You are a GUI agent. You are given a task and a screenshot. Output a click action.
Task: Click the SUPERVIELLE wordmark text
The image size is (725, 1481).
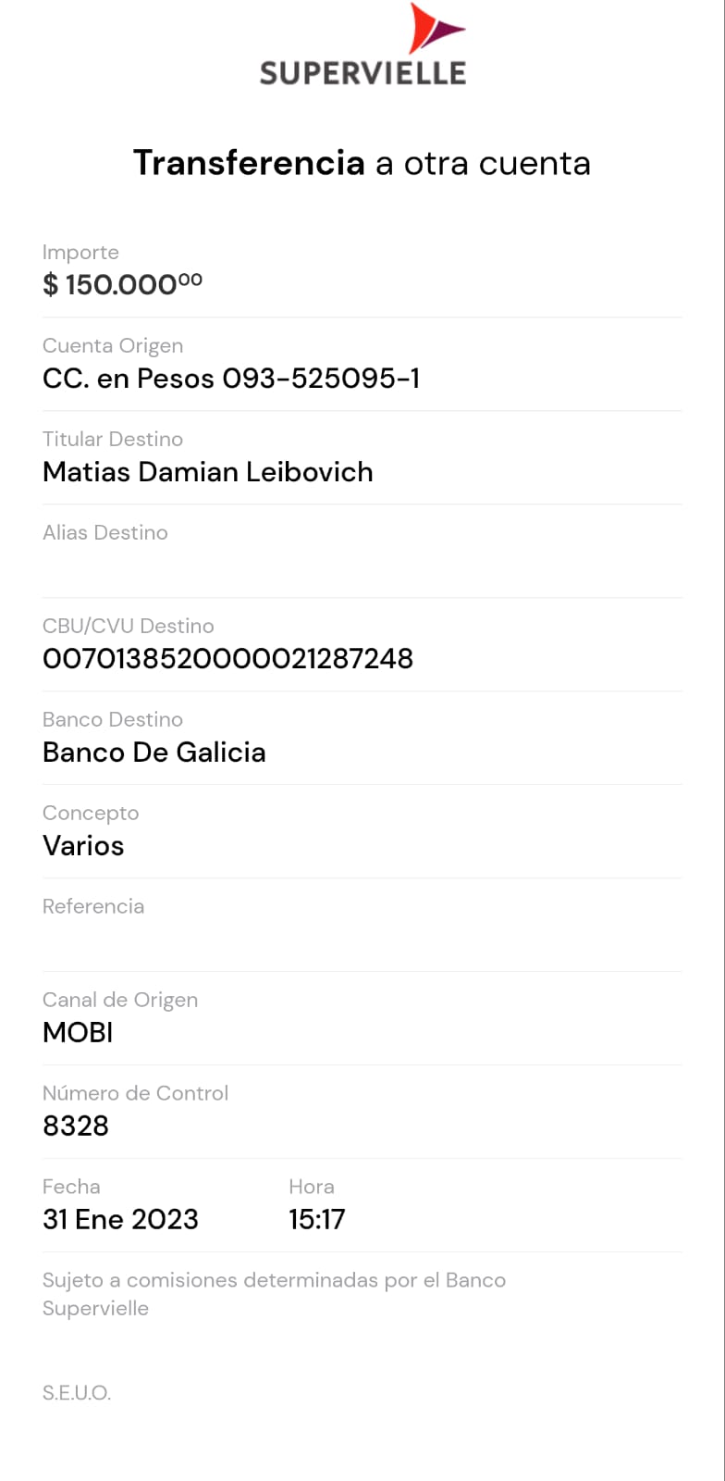click(x=362, y=73)
